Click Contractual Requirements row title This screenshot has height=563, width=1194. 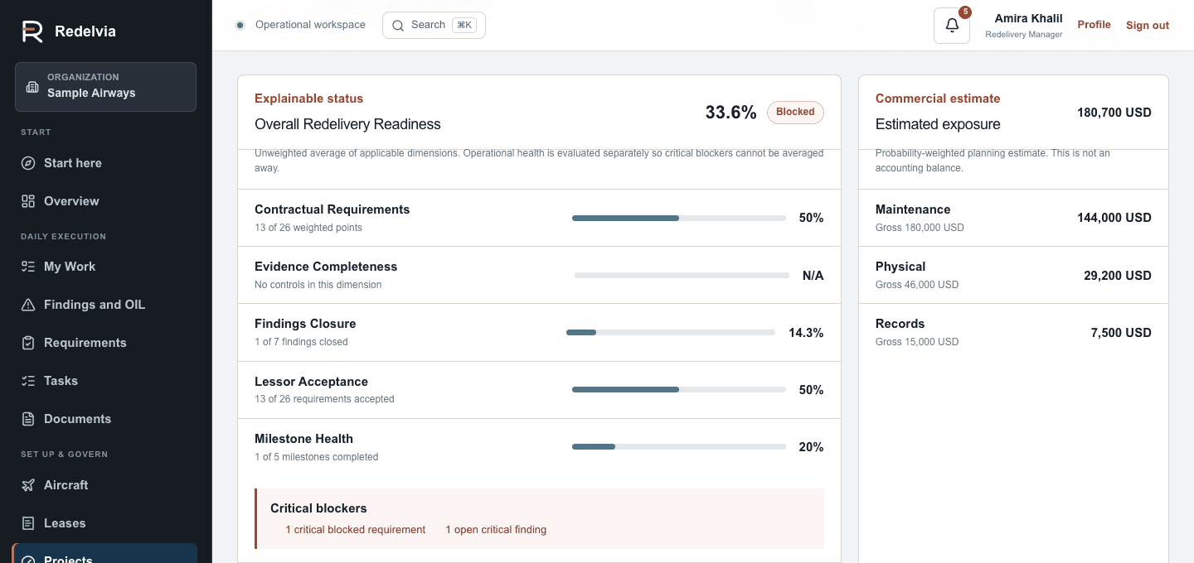tap(332, 209)
